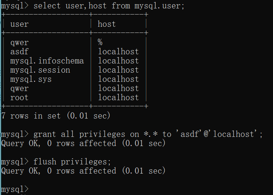The width and height of the screenshot is (273, 195).
Task: Click the mysql.sys user entry
Action: [31, 80]
